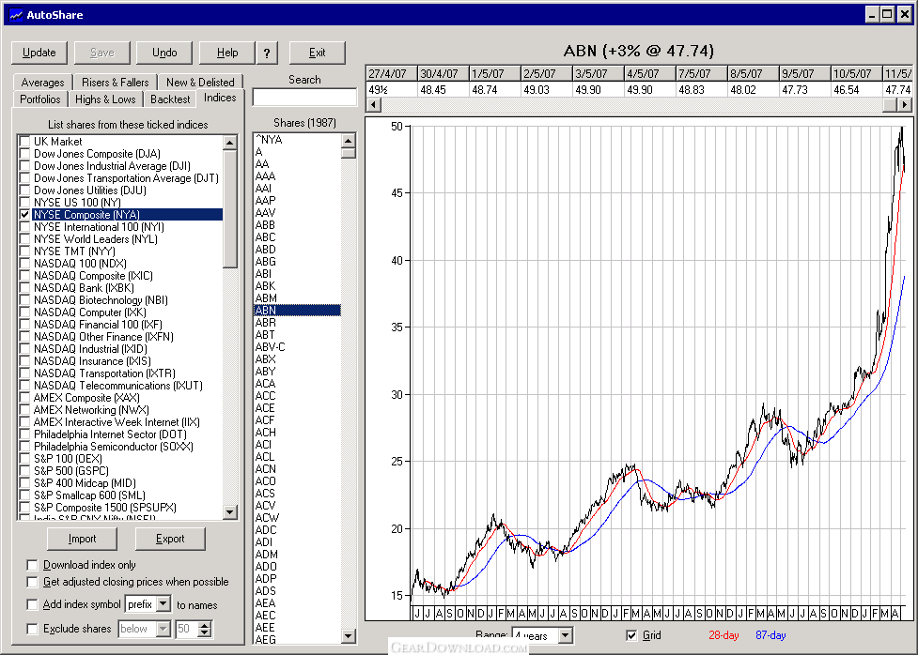The height and width of the screenshot is (655, 918).
Task: Tick the NASDAQ Composite (IXIC) checkbox
Action: click(24, 276)
